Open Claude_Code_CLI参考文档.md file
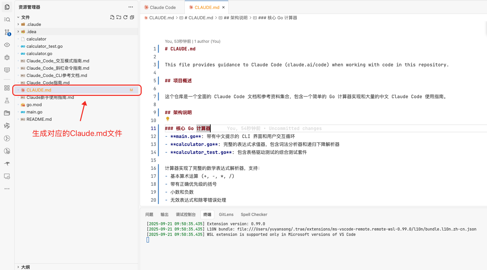The width and height of the screenshot is (487, 270). click(x=76, y=75)
